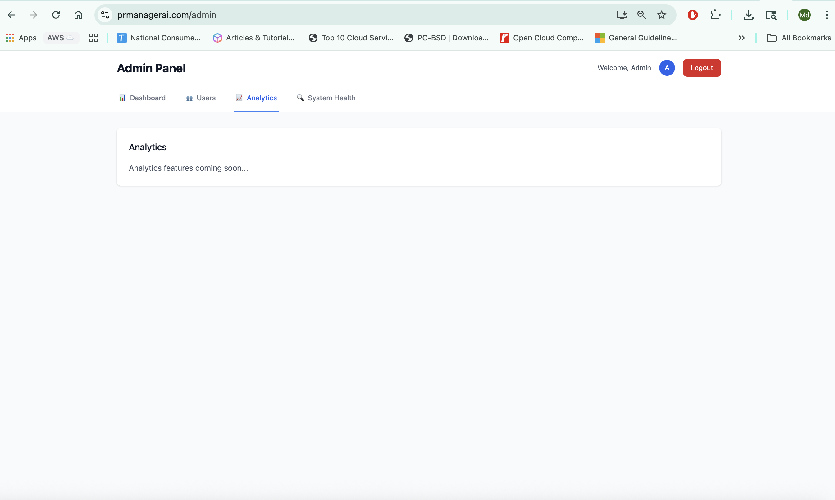The height and width of the screenshot is (500, 835).
Task: Open the All Bookmarks folder
Action: point(799,38)
